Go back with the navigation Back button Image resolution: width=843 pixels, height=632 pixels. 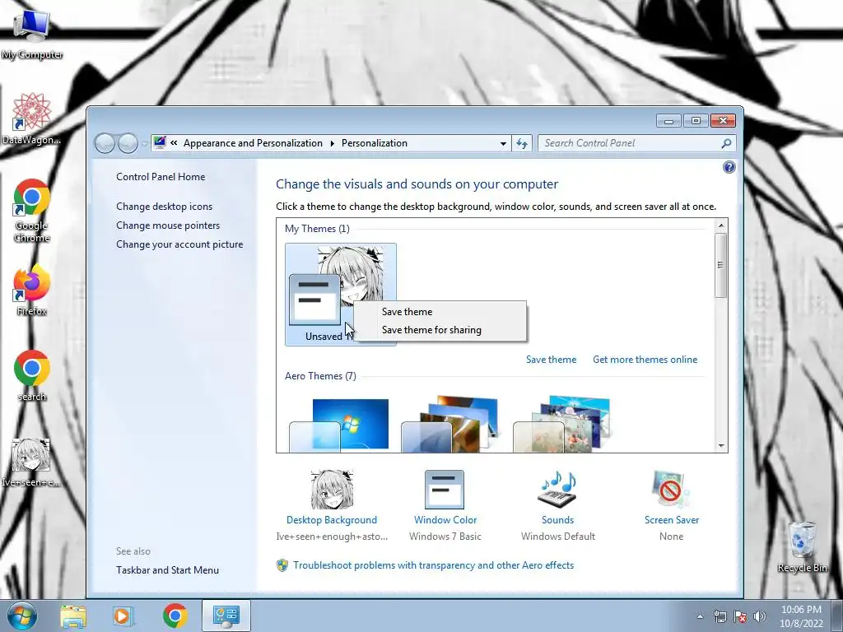pos(105,143)
